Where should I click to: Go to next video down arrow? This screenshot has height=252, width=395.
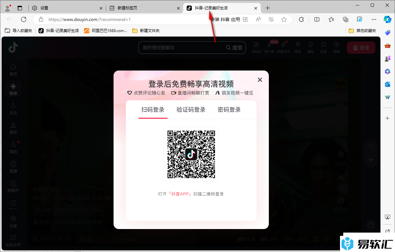coord(371,159)
